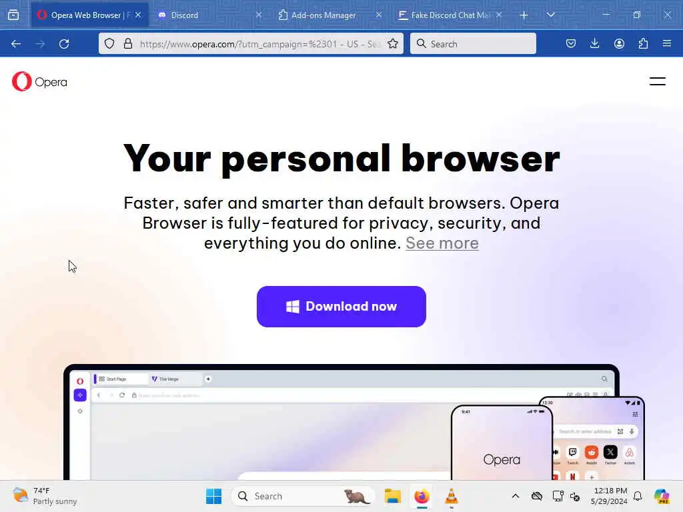Open the clock showing 12:18 PM
The height and width of the screenshot is (512, 683).
point(609,496)
